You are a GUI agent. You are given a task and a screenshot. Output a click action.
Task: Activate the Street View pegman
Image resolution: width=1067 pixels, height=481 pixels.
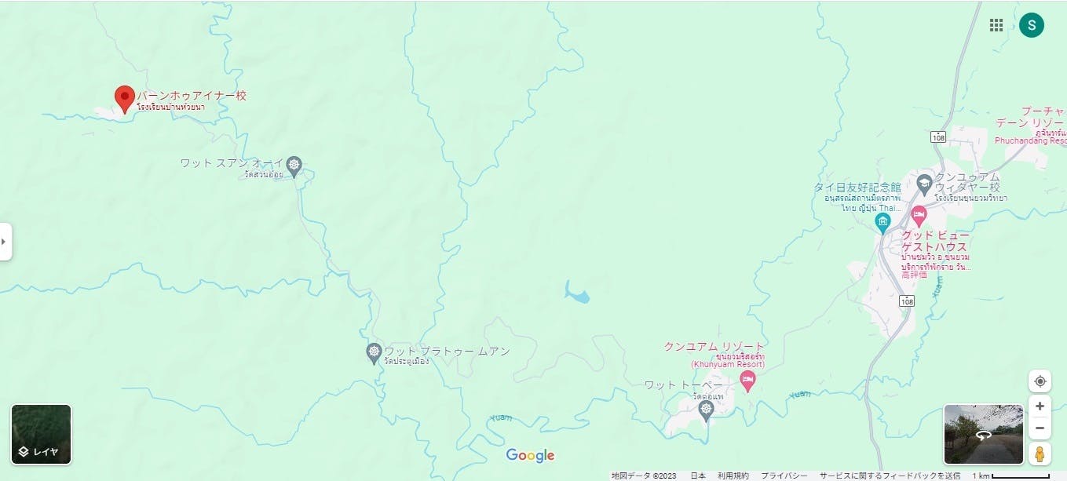[1040, 454]
